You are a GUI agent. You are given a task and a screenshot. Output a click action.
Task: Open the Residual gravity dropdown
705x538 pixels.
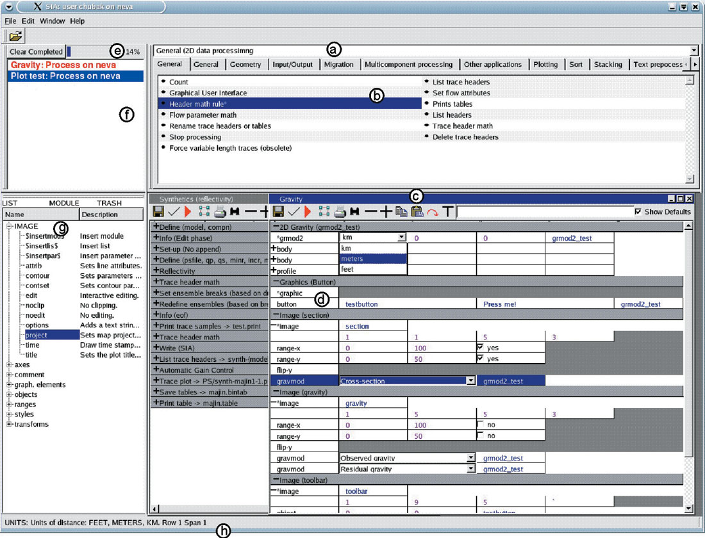click(470, 469)
